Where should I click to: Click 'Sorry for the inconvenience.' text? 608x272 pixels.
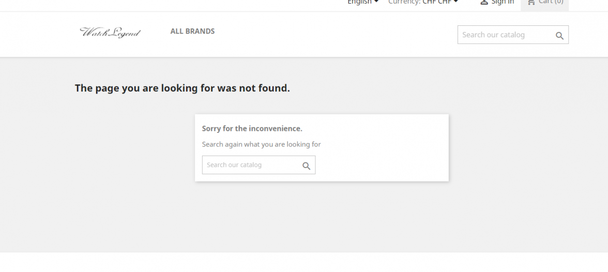[x=252, y=129]
